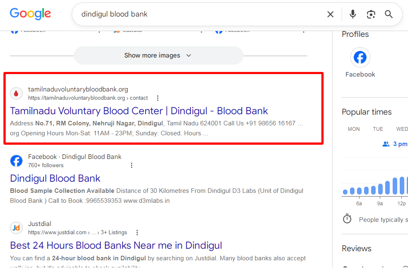Click the 760+ followers text

[x=46, y=166]
